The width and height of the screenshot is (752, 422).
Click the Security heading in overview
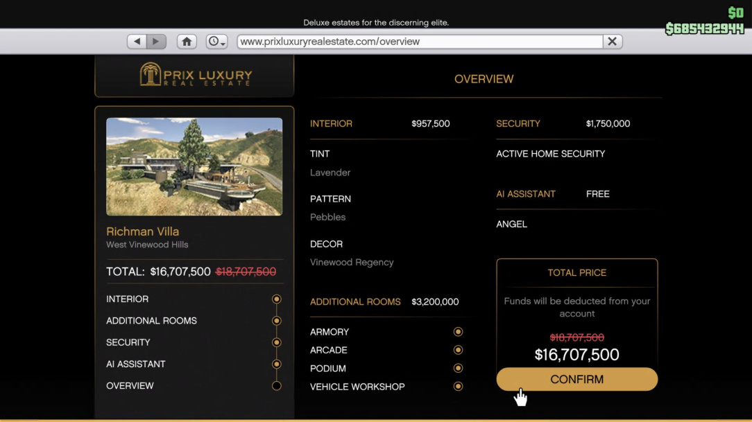point(518,123)
